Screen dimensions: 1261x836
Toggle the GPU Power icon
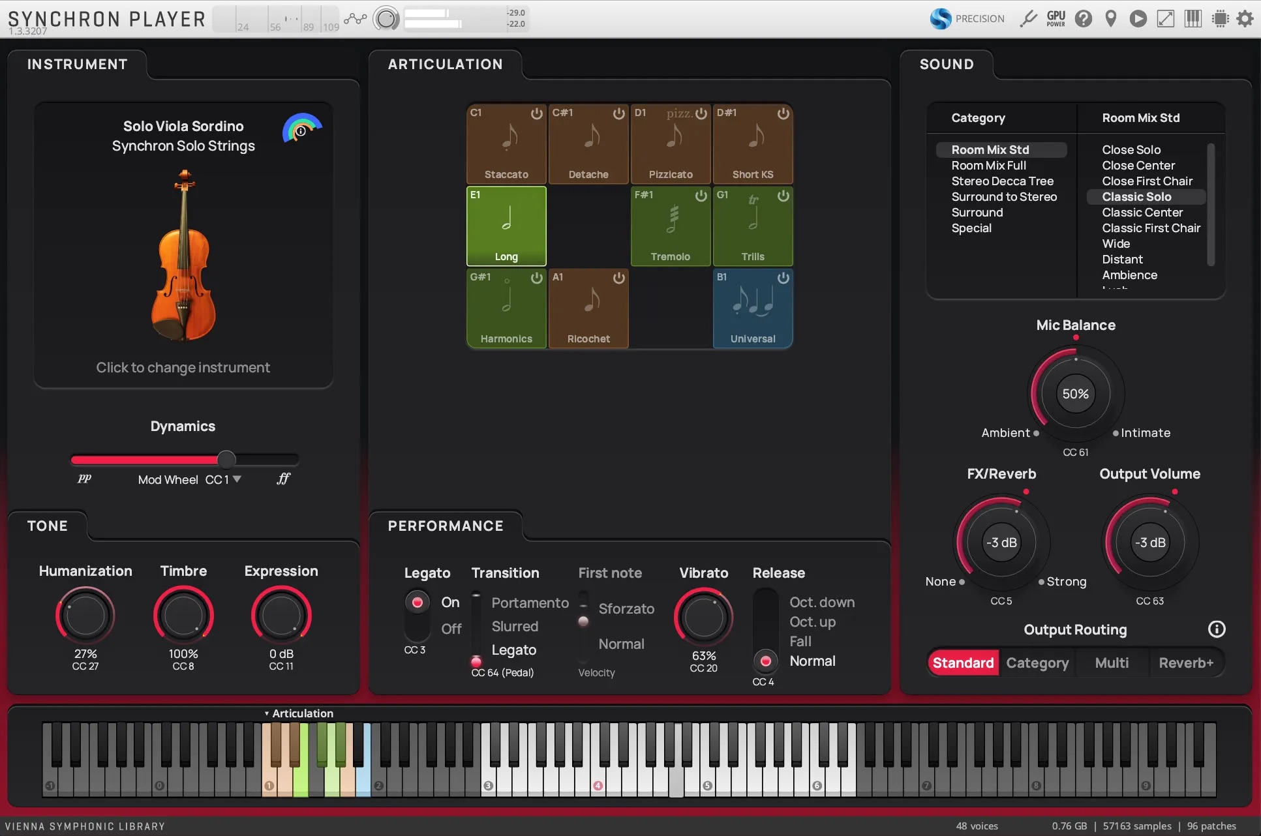click(x=1056, y=19)
